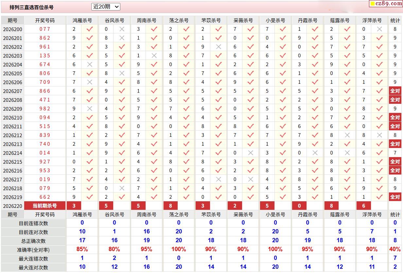Click the gray X for 浮萍杀号 in row 2026200
403x273 pixels.
[x=379, y=29]
